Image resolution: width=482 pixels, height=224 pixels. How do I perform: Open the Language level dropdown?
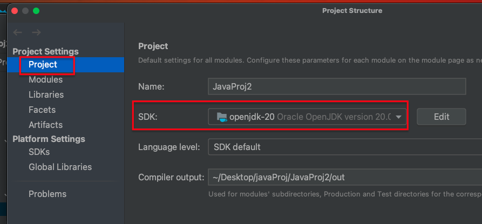345,147
